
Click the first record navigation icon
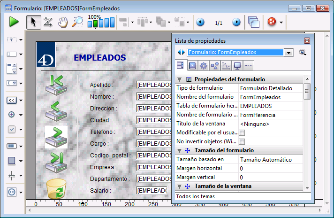56,83
